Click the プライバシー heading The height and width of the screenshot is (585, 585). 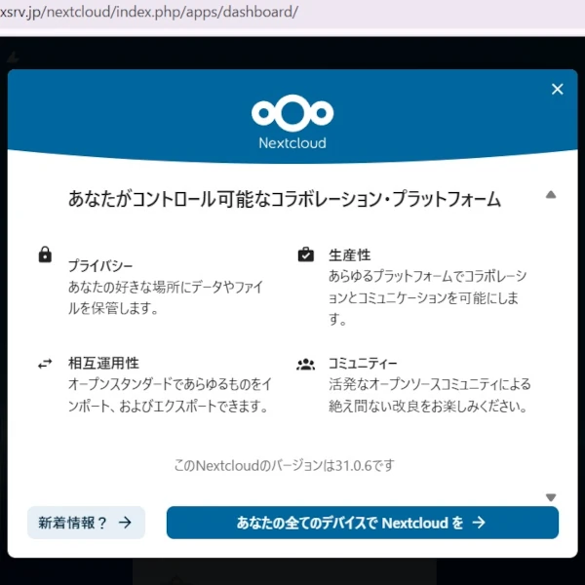[100, 266]
